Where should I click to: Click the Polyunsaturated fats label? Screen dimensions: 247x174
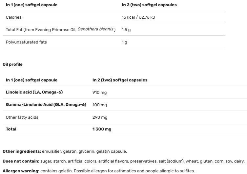[26, 42]
